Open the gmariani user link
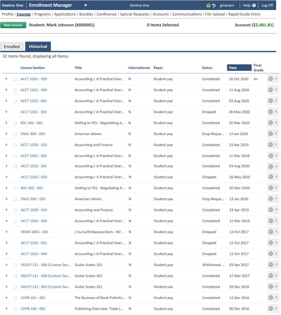The height and width of the screenshot is (315, 281). 227,6
